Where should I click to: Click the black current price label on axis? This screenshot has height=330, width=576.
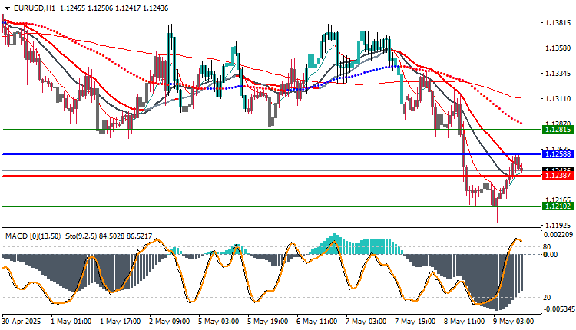tap(558, 170)
